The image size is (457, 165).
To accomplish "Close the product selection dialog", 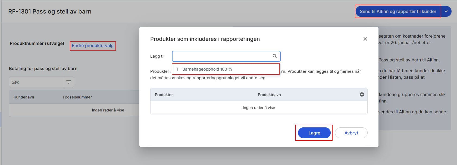I will [365, 39].
